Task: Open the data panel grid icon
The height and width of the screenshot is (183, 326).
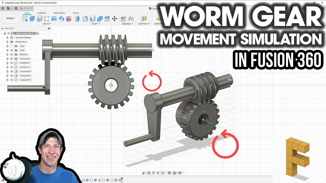Action: pos(3,8)
